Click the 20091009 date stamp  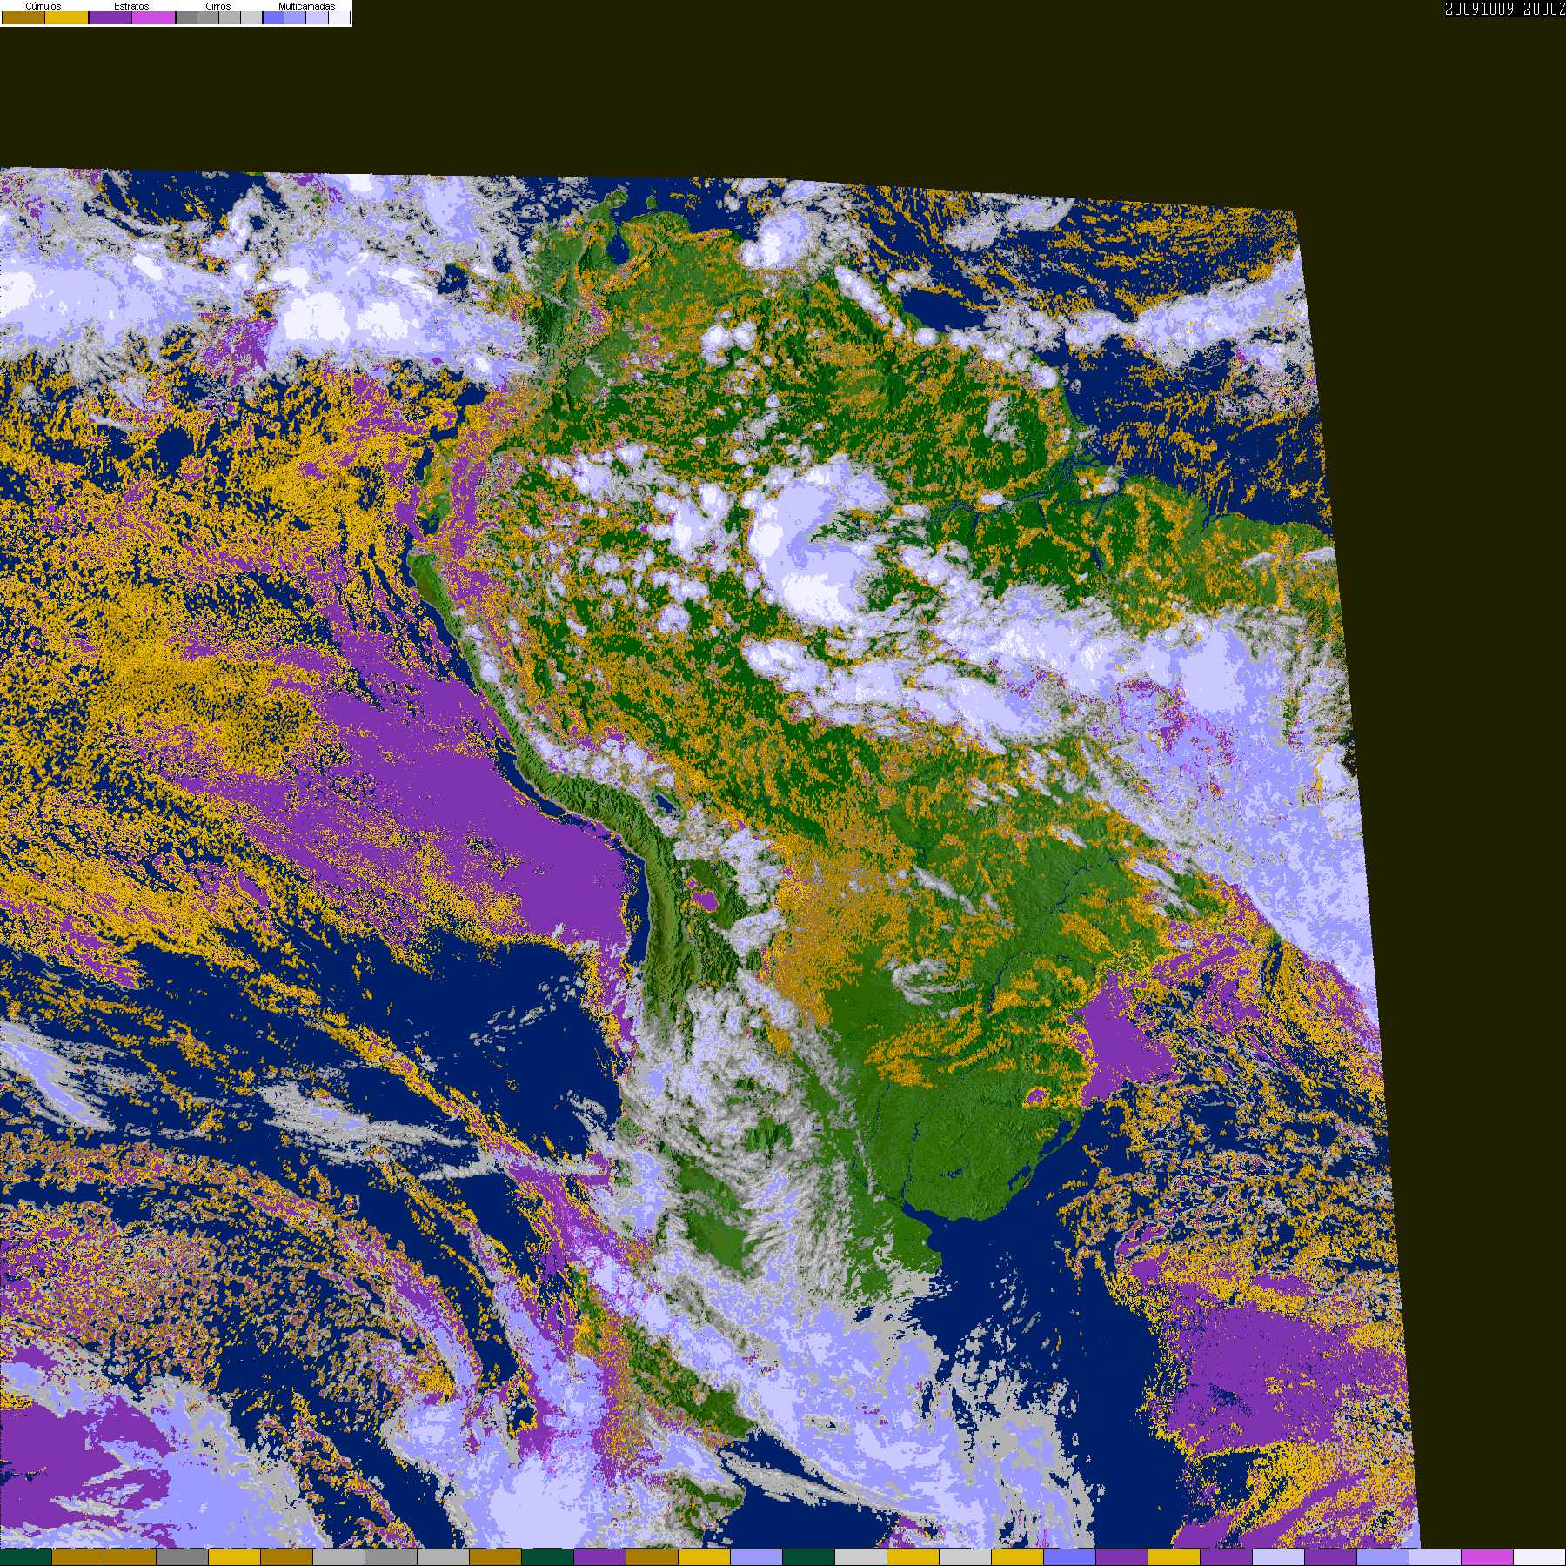1480,9
